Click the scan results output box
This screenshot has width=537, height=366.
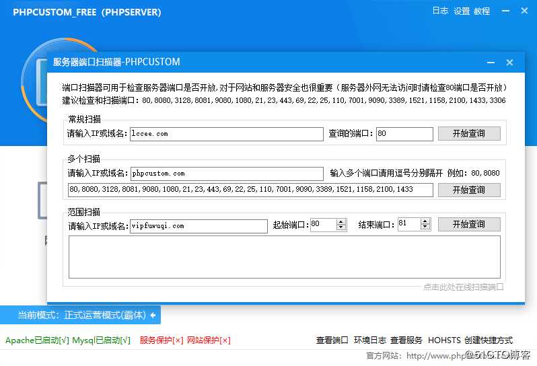click(285, 257)
